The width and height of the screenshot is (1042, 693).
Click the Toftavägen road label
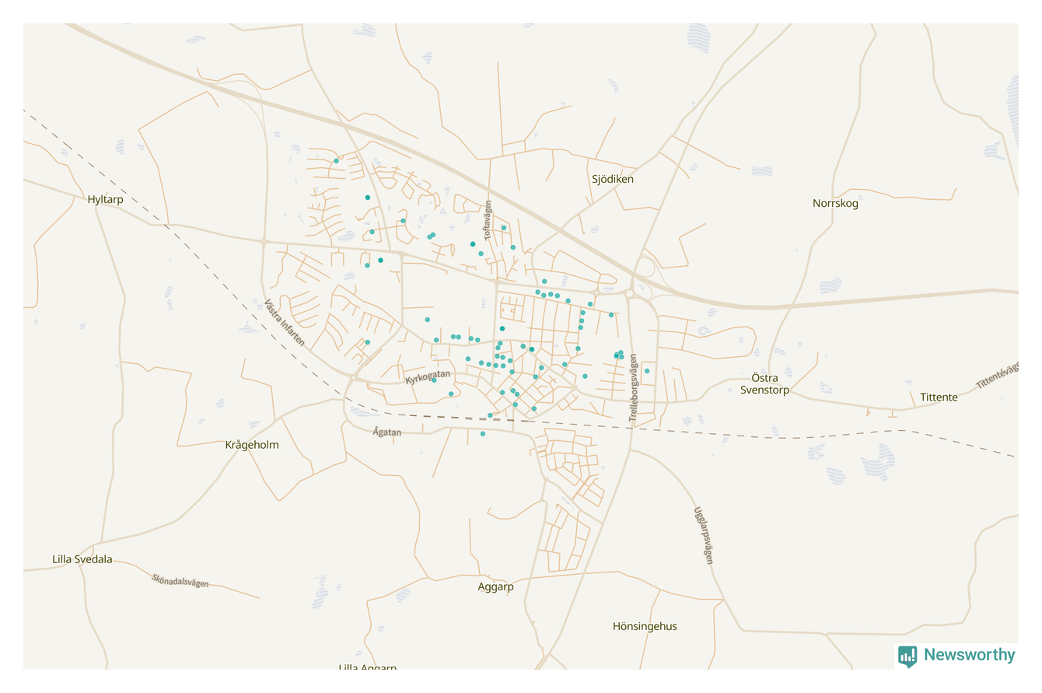pyautogui.click(x=488, y=220)
